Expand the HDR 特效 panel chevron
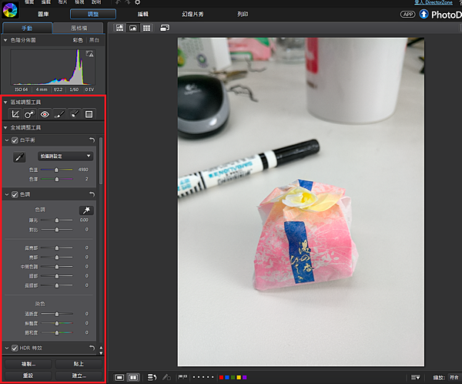This screenshot has width=462, height=384. pyautogui.click(x=7, y=348)
